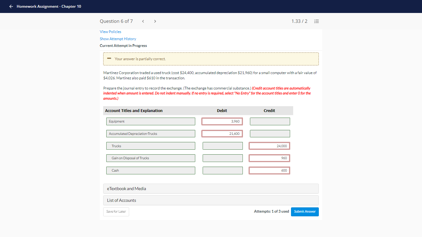Click the empty Cash debit field

click(223, 170)
